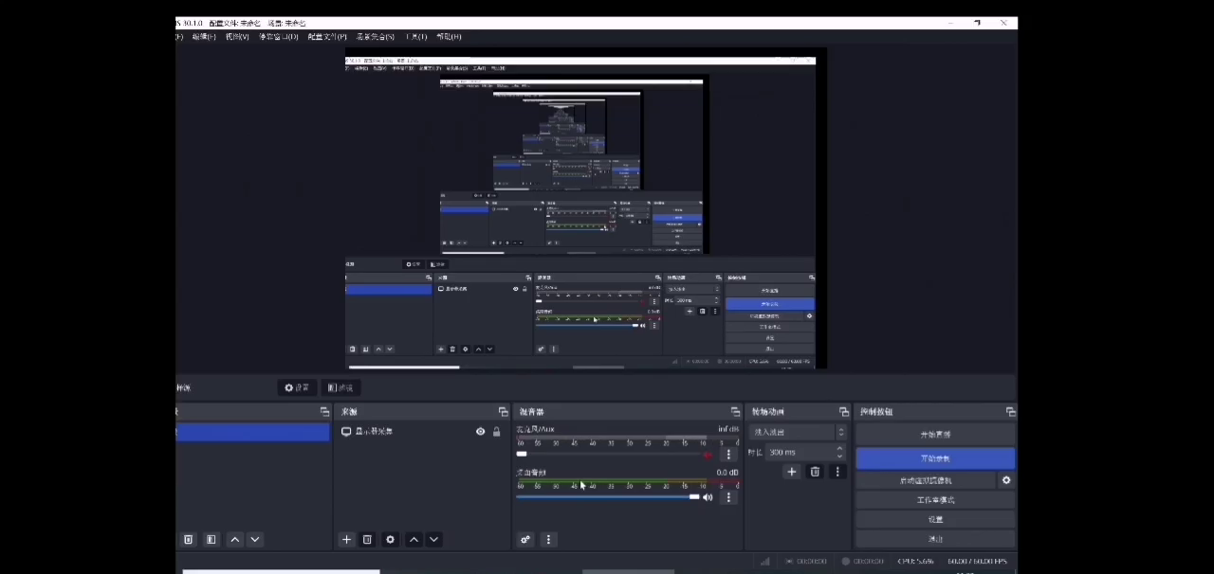Open the 工具(T) Tools menu
This screenshot has height=574, width=1214.
(x=416, y=37)
